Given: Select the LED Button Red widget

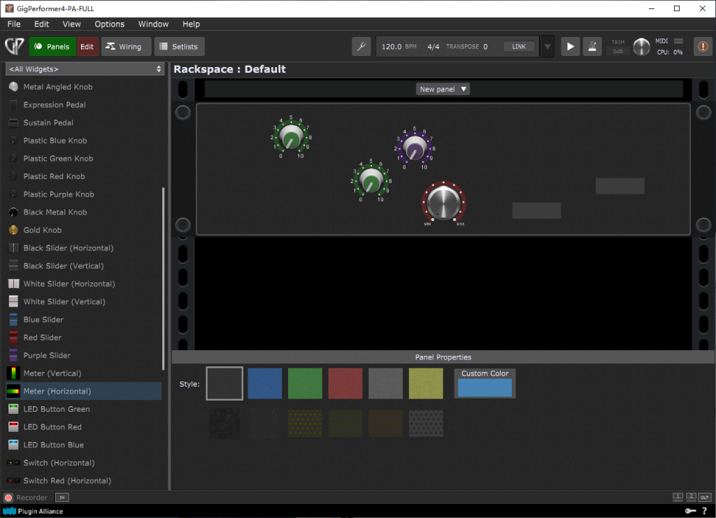Looking at the screenshot, I should [x=85, y=426].
